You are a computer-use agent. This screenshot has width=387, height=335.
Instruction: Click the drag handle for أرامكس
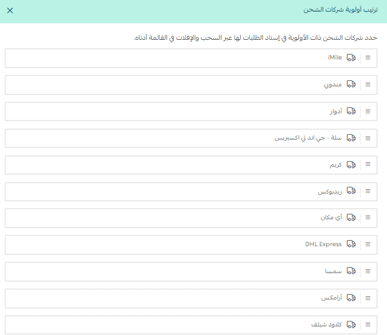[368, 298]
